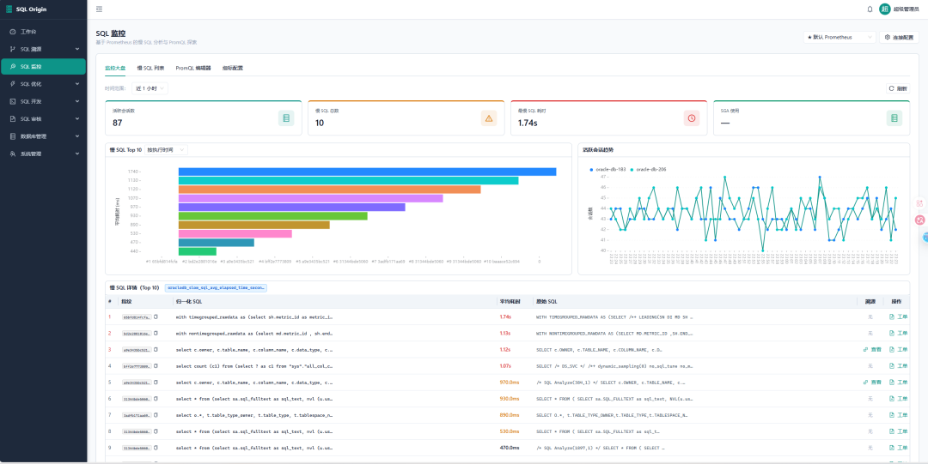The width and height of the screenshot is (928, 464).
Task: Copy the fingerprint in the 470.0ms row
Action: [x=156, y=448]
